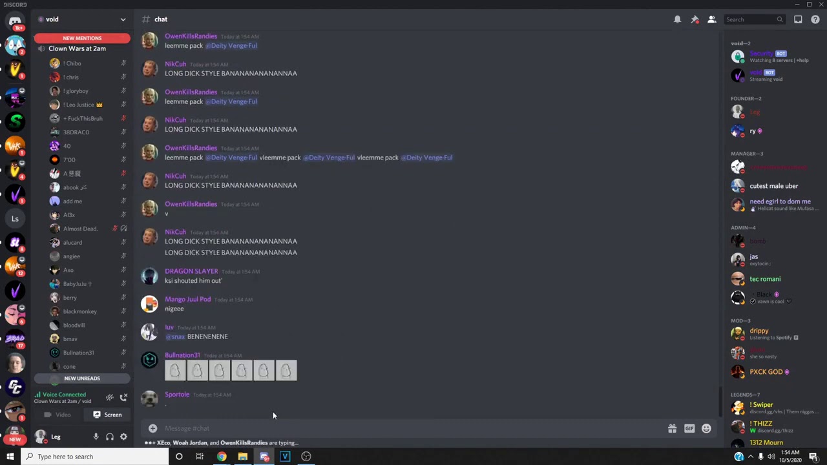Open the Nitro gift icon

(x=672, y=428)
